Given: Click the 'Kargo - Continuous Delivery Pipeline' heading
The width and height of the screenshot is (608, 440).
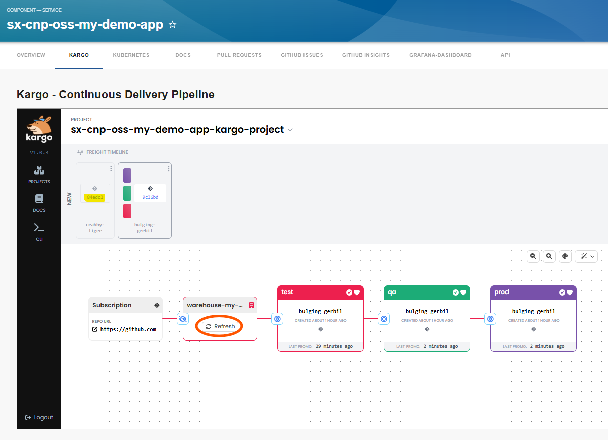Looking at the screenshot, I should tap(116, 94).
